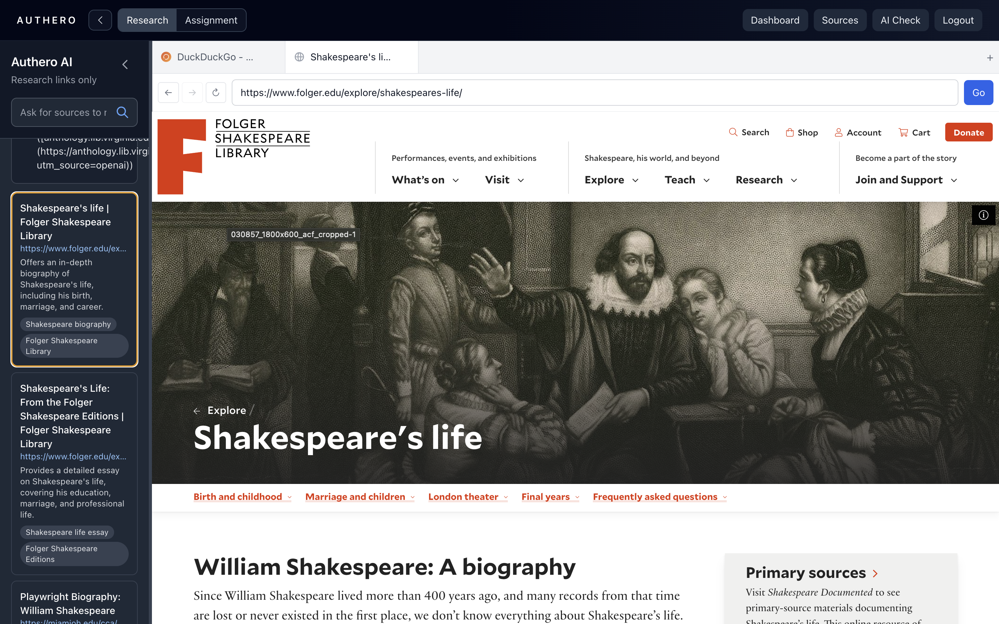
Task: Click the Shakespeare life essay tag
Action: coord(67,532)
